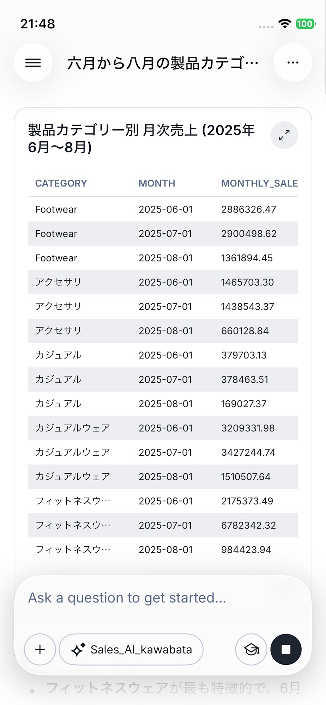Screen dimensions: 326x705
Task: Select the Footwear 2025-06-01 row
Action: [163, 209]
